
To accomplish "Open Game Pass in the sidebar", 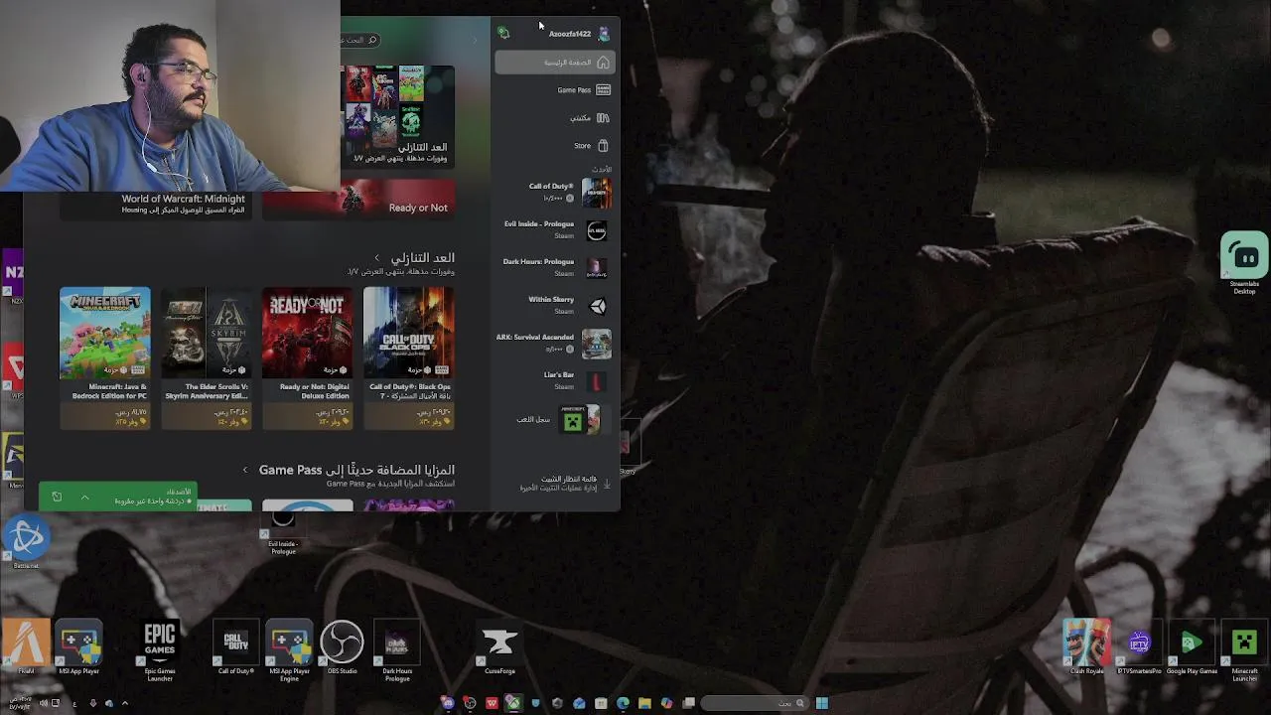I will 555,90.
